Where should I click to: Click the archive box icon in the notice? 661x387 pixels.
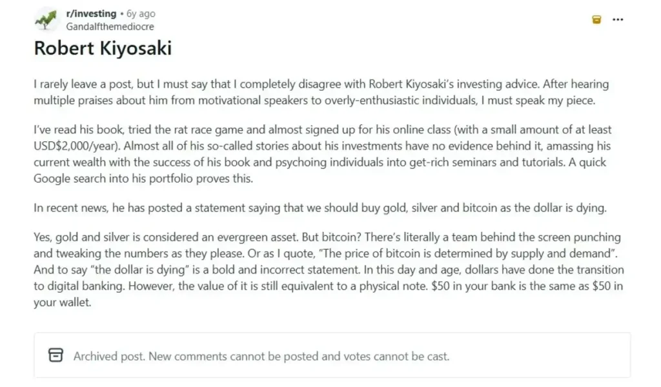pyautogui.click(x=56, y=355)
